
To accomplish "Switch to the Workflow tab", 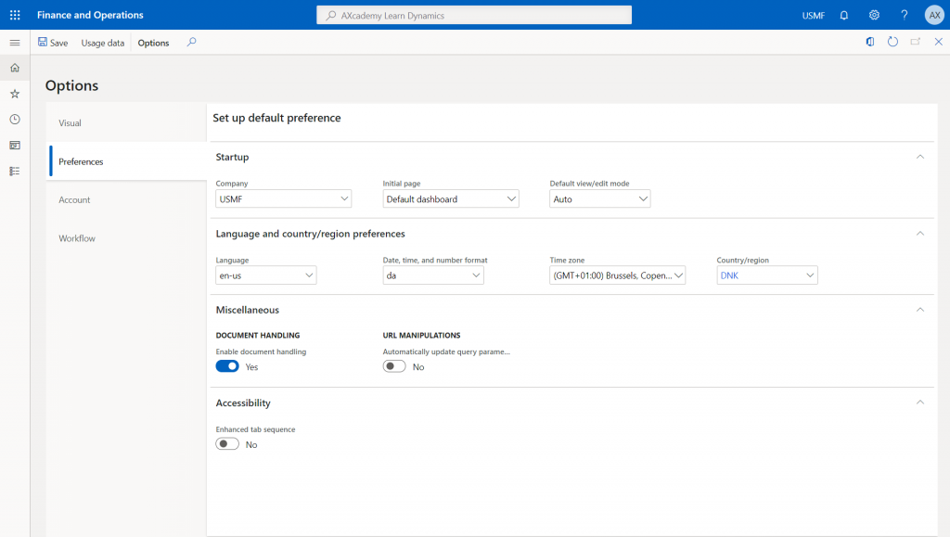I will (x=128, y=238).
